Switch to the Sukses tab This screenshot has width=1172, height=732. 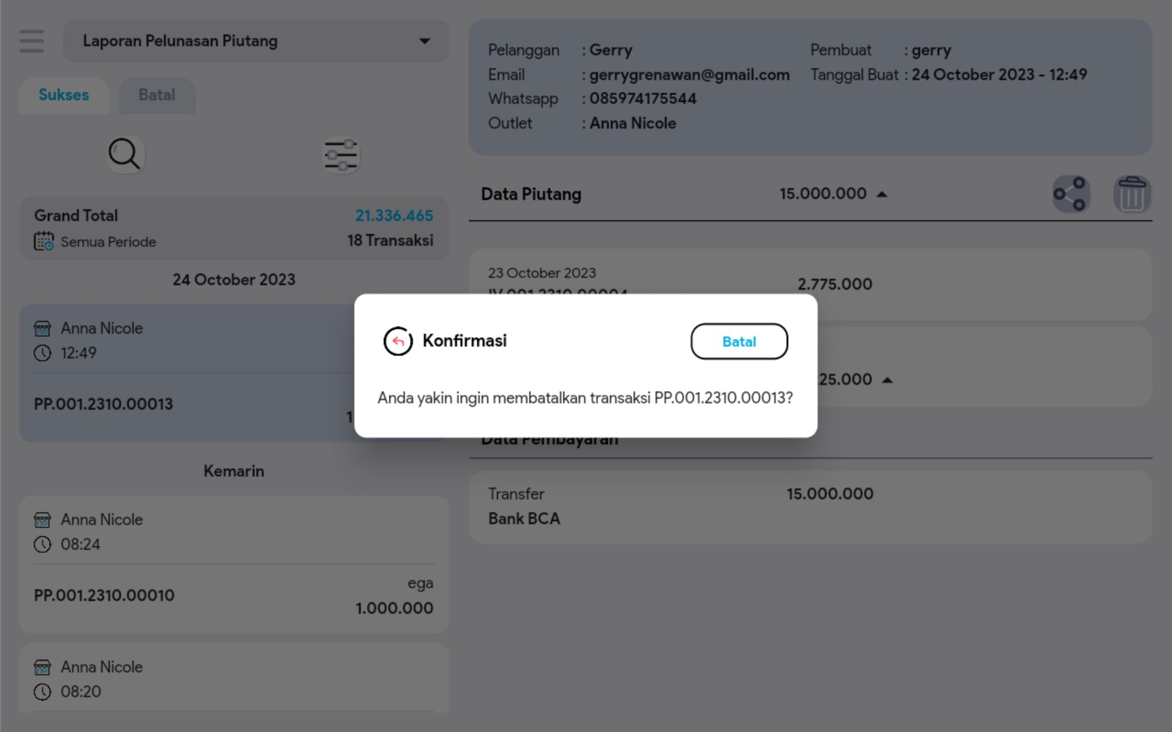pyautogui.click(x=64, y=95)
